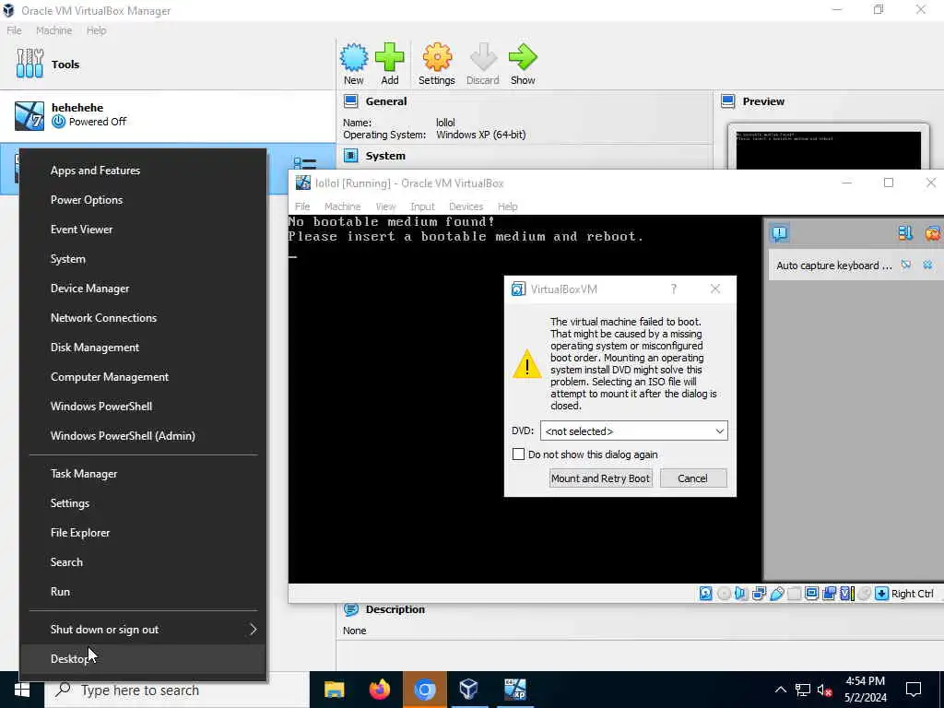
Task: Click the notification center icon in the VM side panel
Action: click(x=780, y=233)
